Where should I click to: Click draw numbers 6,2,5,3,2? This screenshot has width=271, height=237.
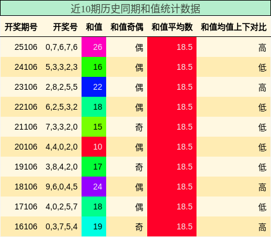[x=62, y=107]
